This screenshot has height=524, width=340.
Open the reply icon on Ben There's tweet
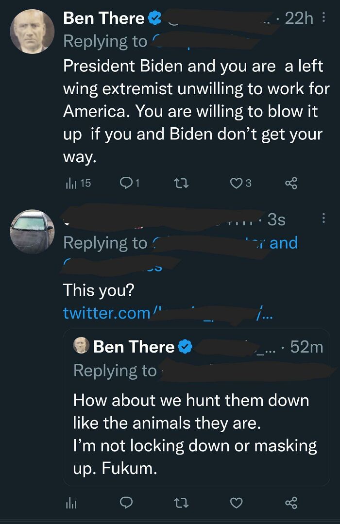(x=127, y=184)
